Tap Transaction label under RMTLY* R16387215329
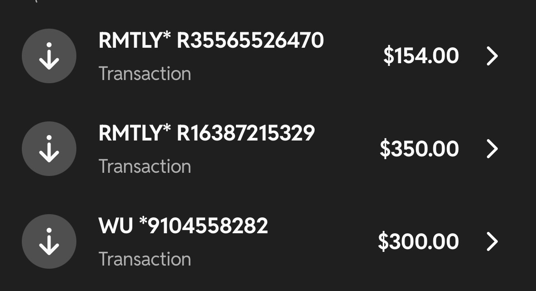Image resolution: width=536 pixels, height=291 pixels. (145, 166)
